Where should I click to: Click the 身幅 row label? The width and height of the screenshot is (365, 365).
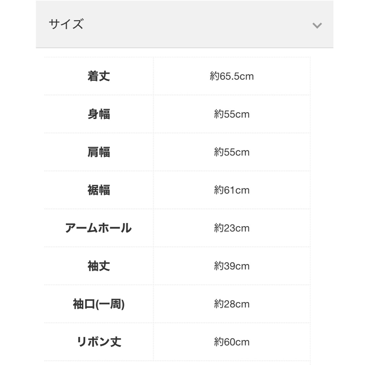99,114
